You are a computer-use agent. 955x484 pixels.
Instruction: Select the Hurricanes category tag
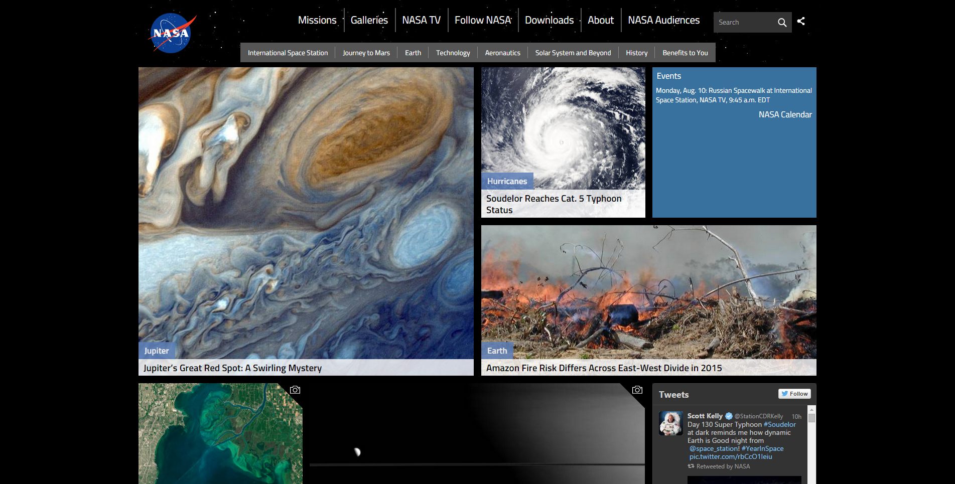point(507,181)
